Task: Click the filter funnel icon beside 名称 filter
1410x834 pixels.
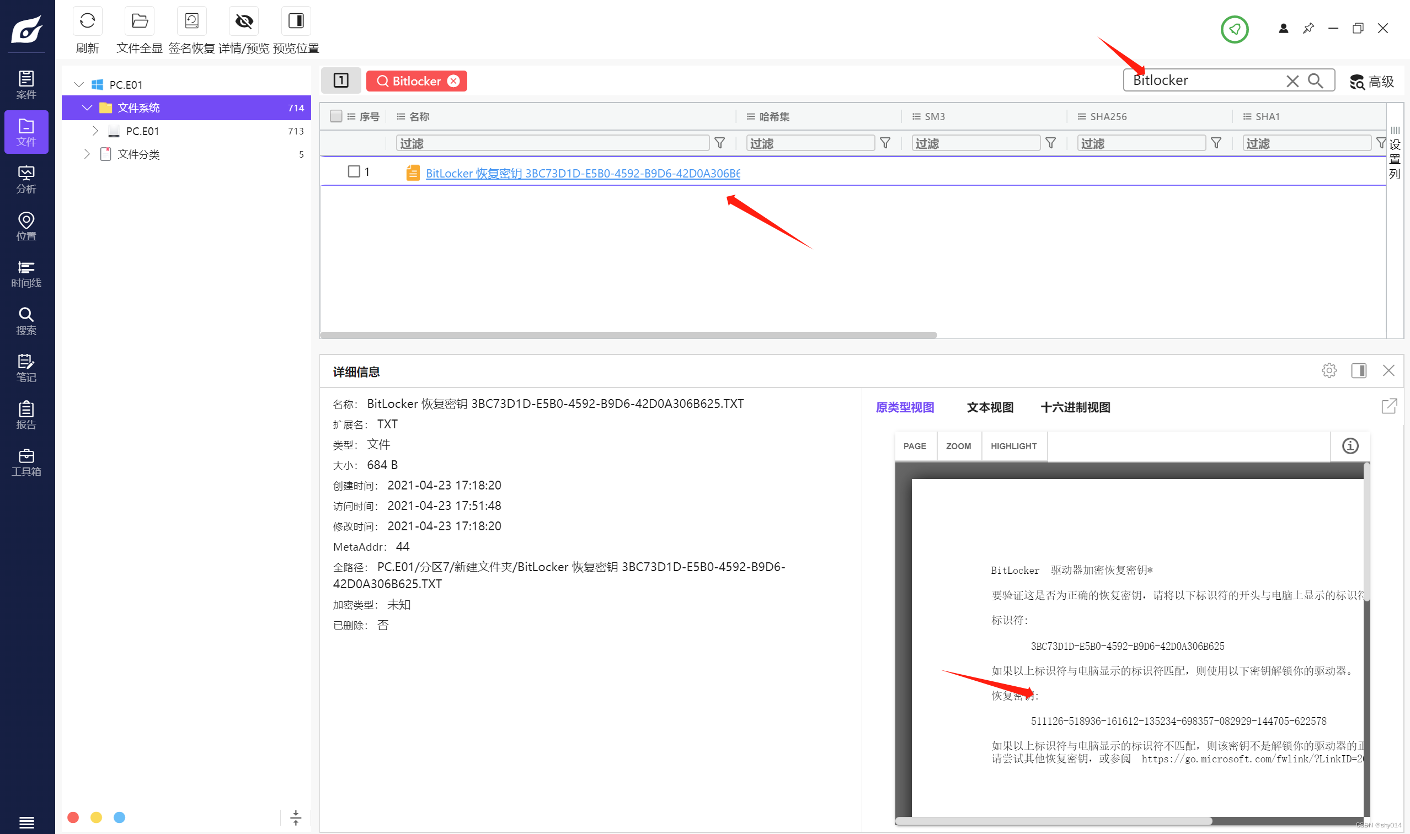Action: (x=719, y=143)
